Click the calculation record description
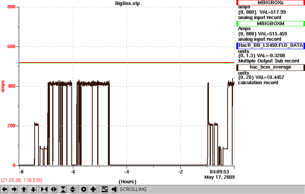The height and width of the screenshot is (194, 305). point(258,83)
